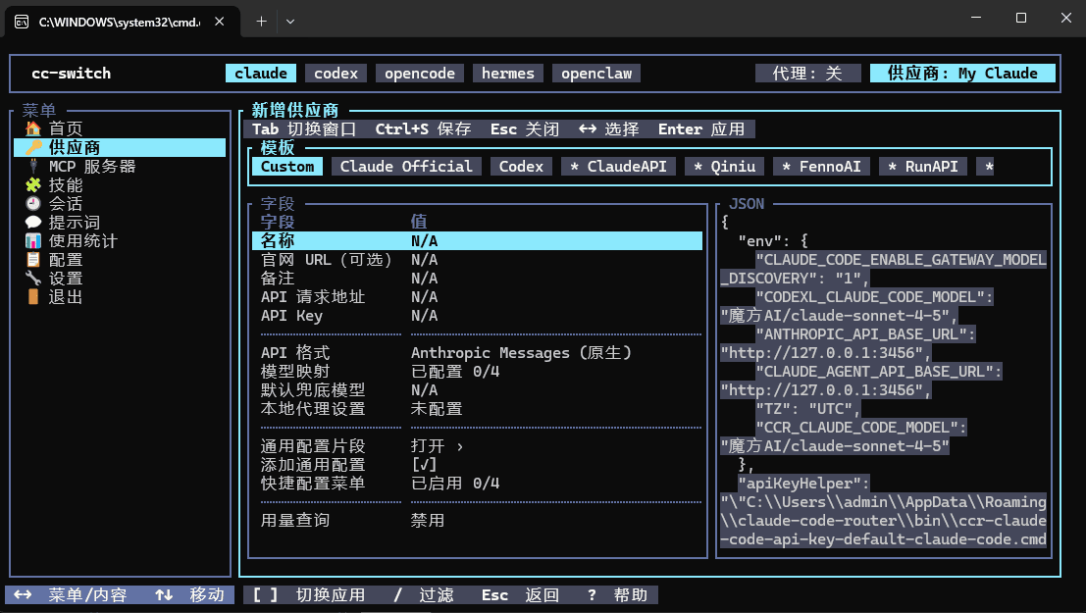Select the ClaudeAPI template
Viewport: 1086px width, 613px height.
(618, 166)
